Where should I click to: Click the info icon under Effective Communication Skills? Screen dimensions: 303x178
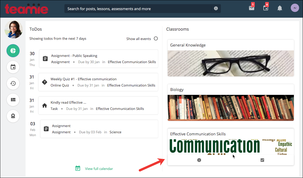point(199,160)
